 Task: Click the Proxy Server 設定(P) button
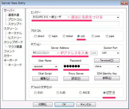coord(76,79)
